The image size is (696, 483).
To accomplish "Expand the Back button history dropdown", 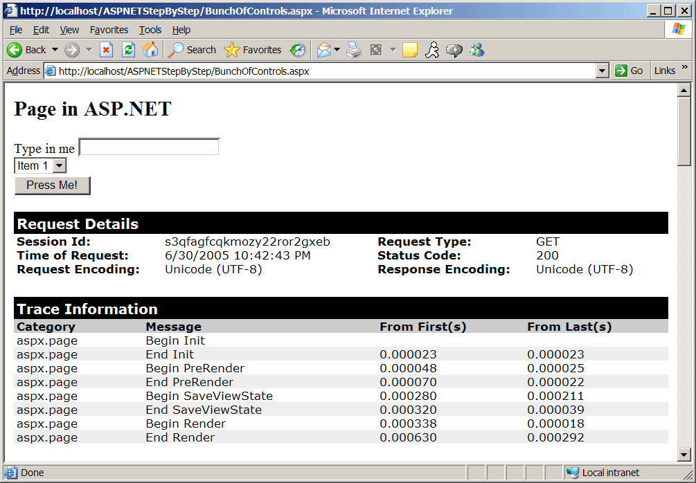I will pyautogui.click(x=55, y=50).
